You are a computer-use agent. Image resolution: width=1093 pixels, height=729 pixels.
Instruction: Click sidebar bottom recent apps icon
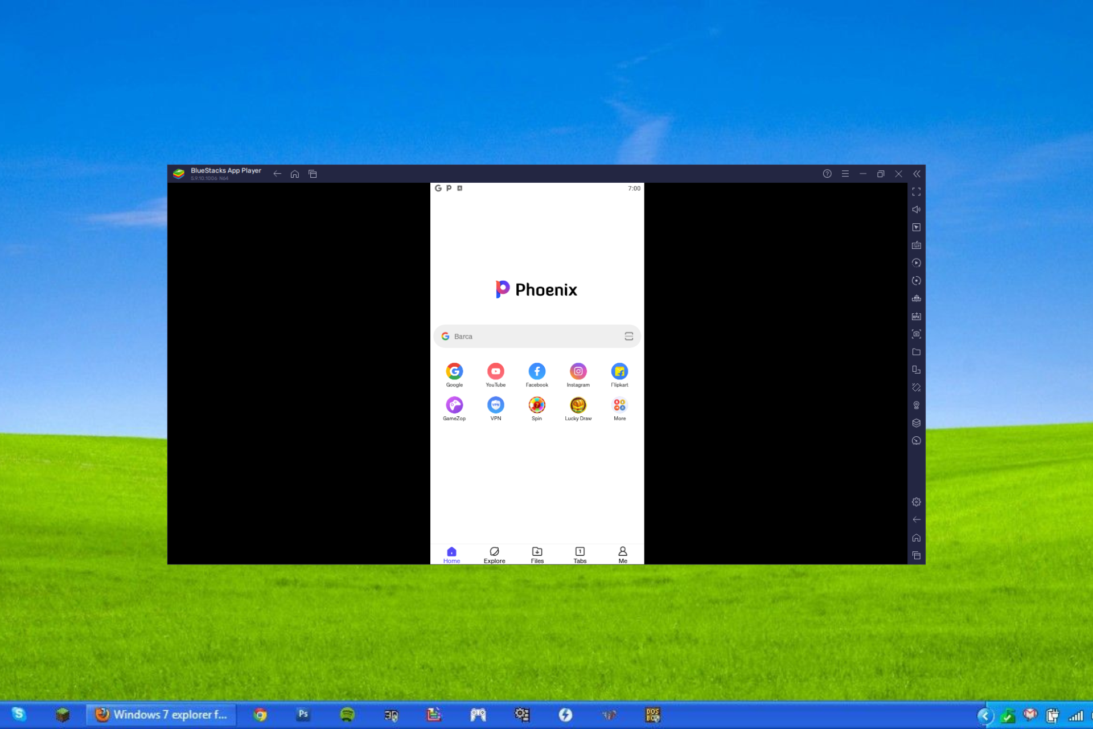coord(917,555)
